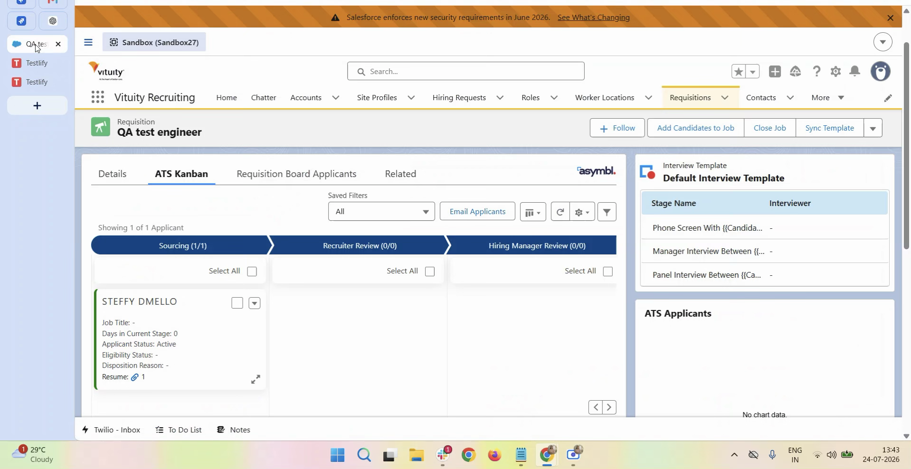
Task: Open the Steffy Dmello card actions dropdown
Action: click(x=255, y=303)
